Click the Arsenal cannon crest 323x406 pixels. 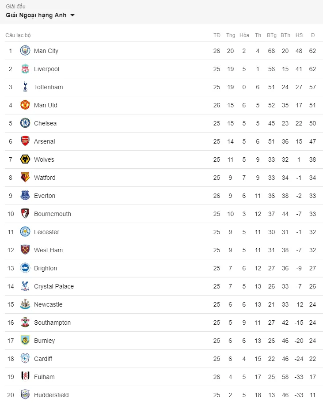[x=25, y=141]
